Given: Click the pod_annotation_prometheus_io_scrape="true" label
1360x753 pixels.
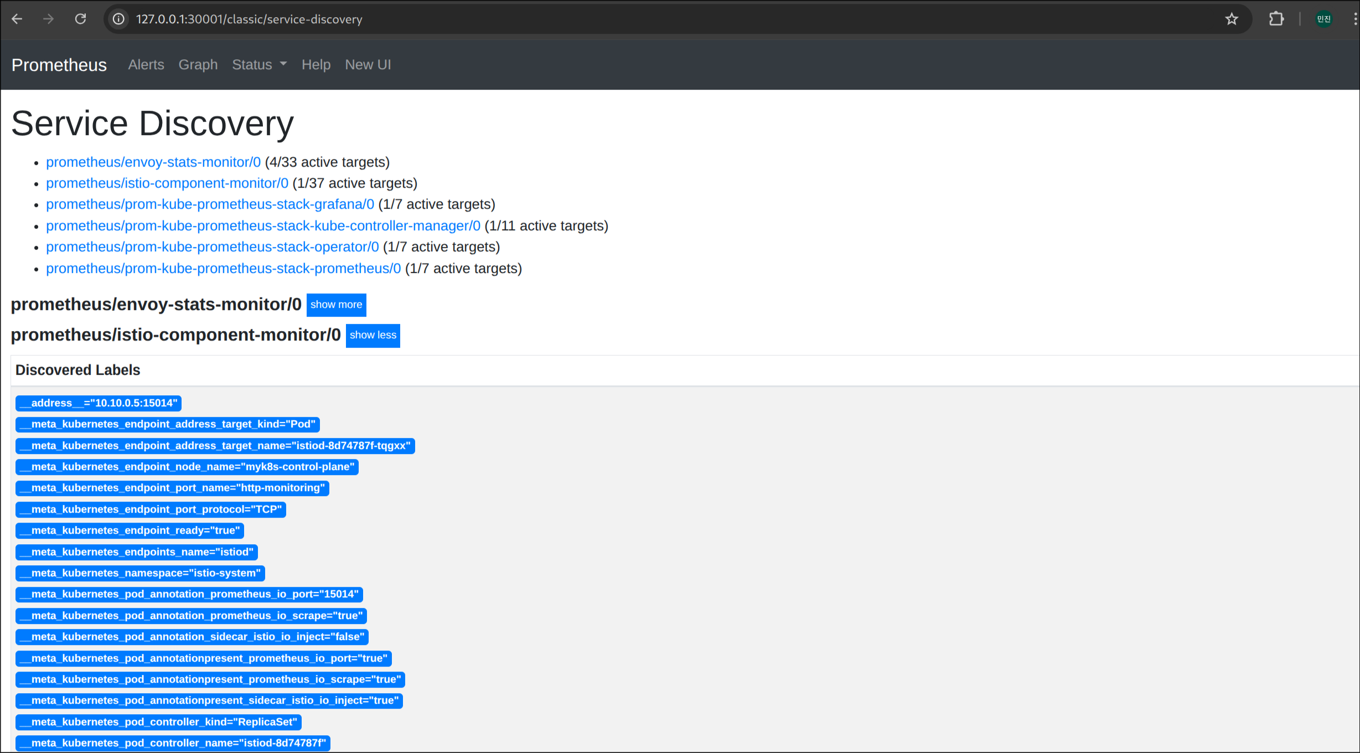Looking at the screenshot, I should (192, 616).
